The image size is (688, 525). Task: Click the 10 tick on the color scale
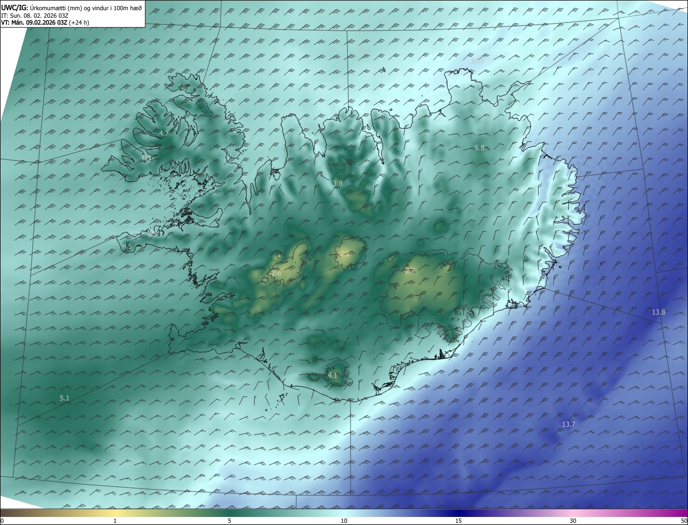pos(344,521)
